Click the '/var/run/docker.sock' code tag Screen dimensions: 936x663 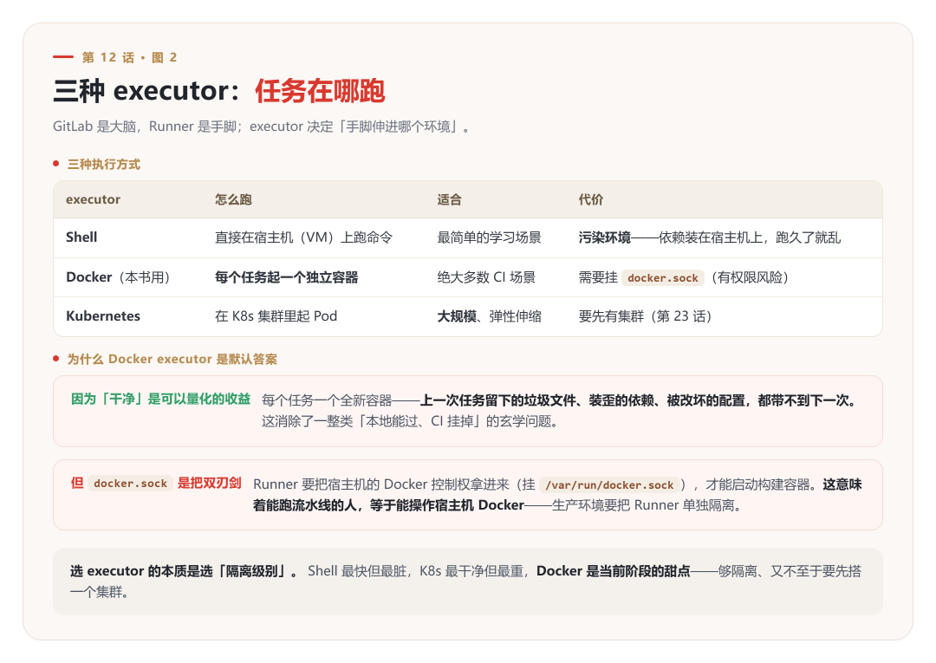pyautogui.click(x=609, y=485)
